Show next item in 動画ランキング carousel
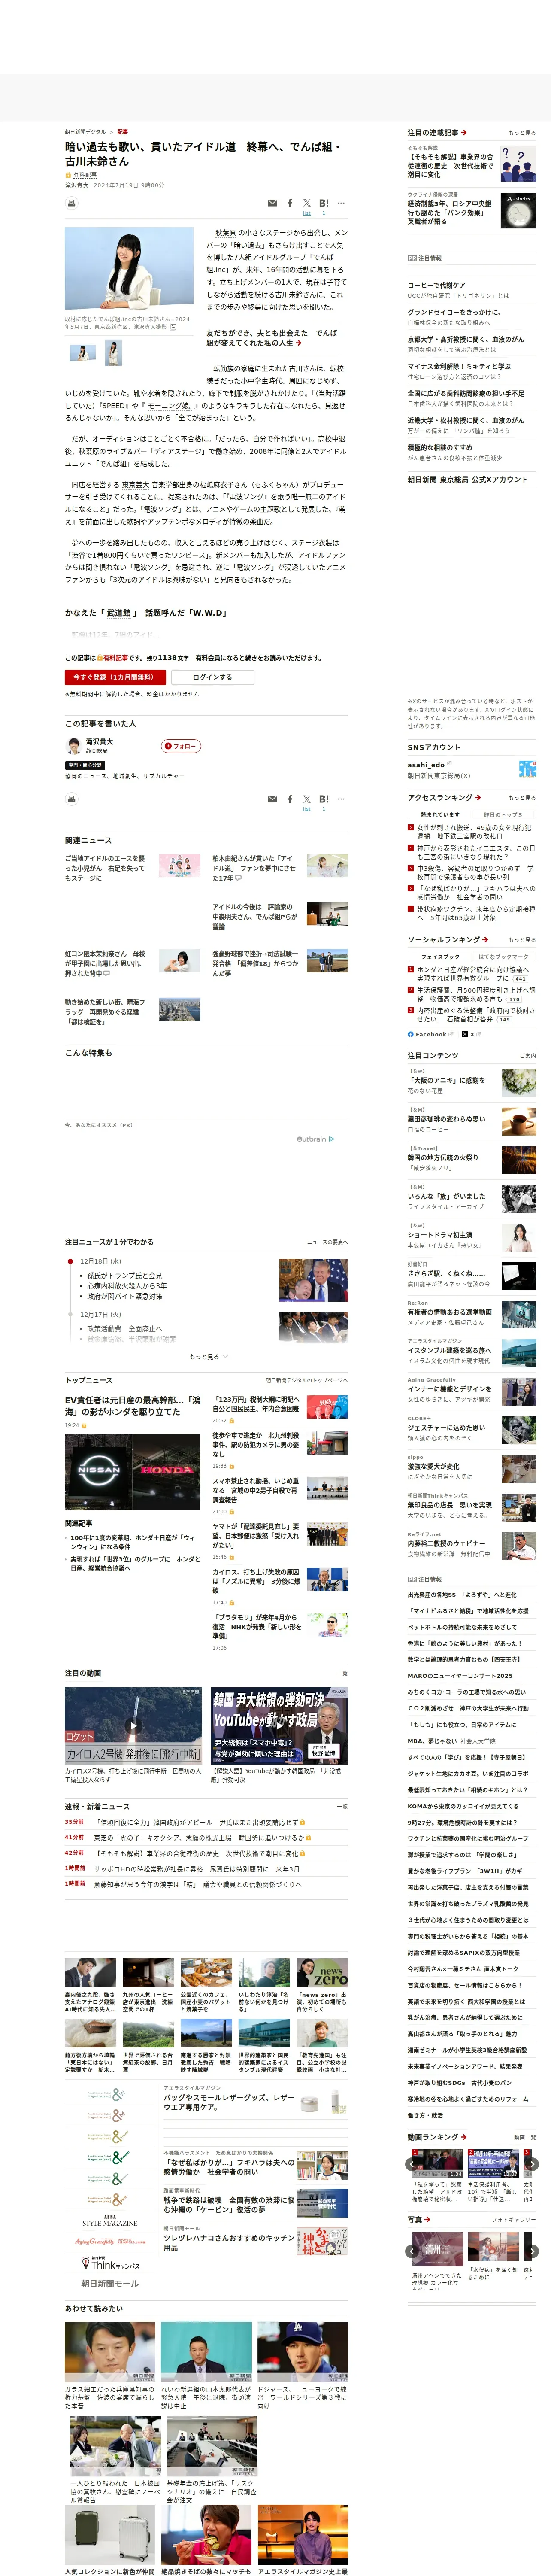 pyautogui.click(x=532, y=2164)
